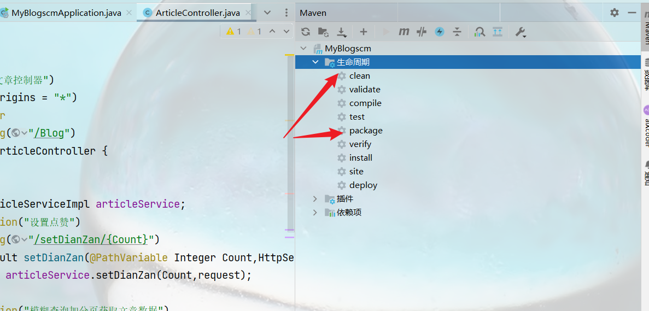Select the package lifecycle goal
This screenshot has width=649, height=311.
[x=365, y=131]
